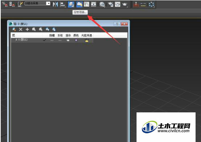Toggle radiosity sun icon for layer 0
This screenshot has width=201, height=142.
point(87,40)
